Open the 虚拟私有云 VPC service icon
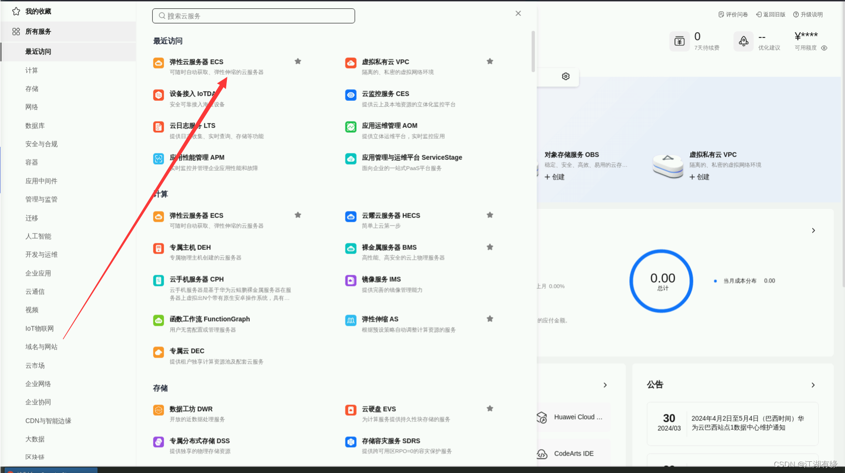Screen dimensions: 845x473 point(351,63)
